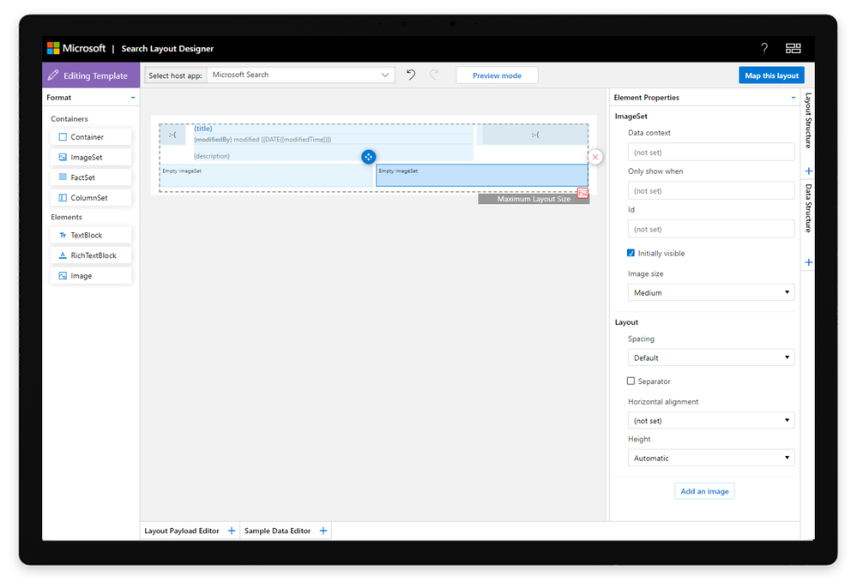Click Map this layout button
Viewport: 857px width, 582px height.
[771, 75]
